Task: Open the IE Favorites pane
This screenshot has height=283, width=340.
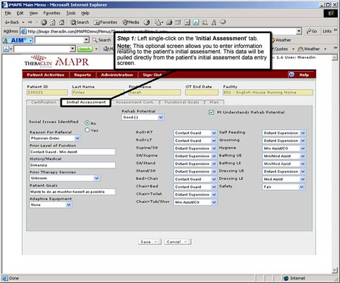Action: coord(106,22)
